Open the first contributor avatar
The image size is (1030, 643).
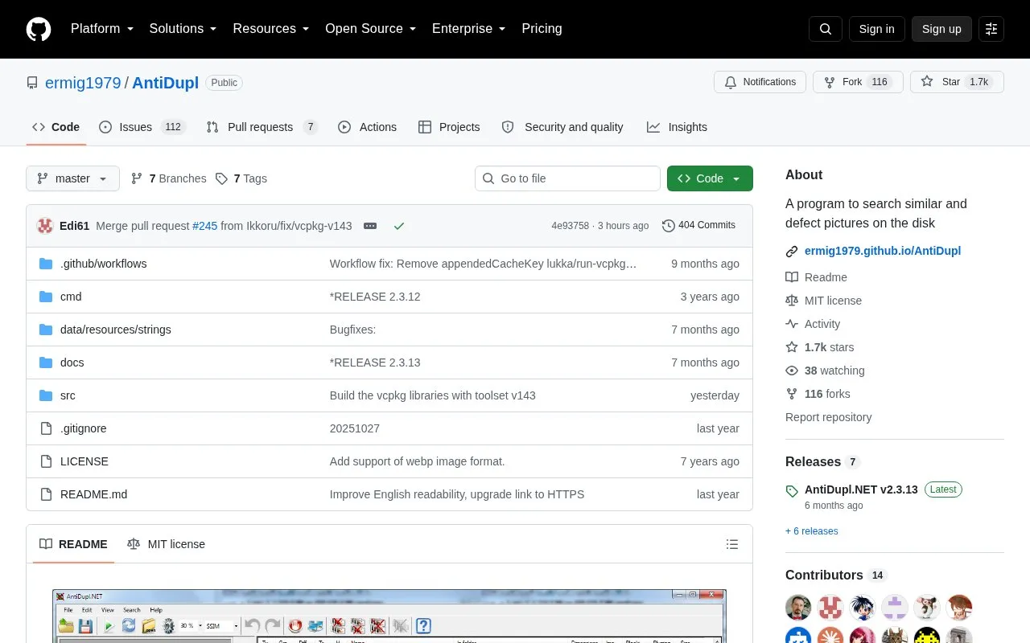tap(798, 608)
